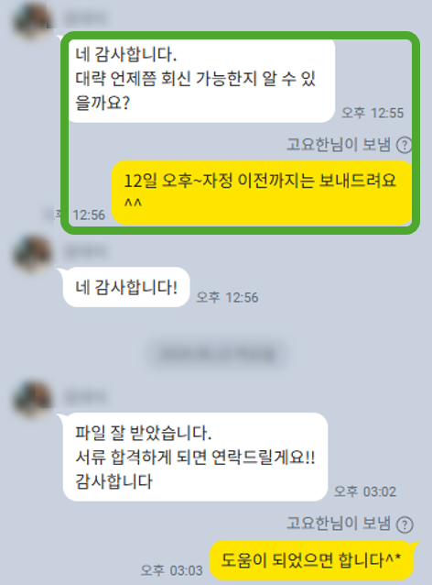
Task: Open profile avatar above '파일 잘 받았습니다' message
Action: pos(32,399)
